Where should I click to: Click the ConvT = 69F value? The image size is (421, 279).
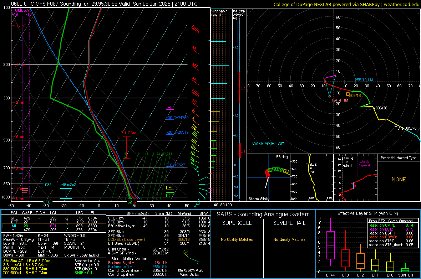tap(48, 244)
